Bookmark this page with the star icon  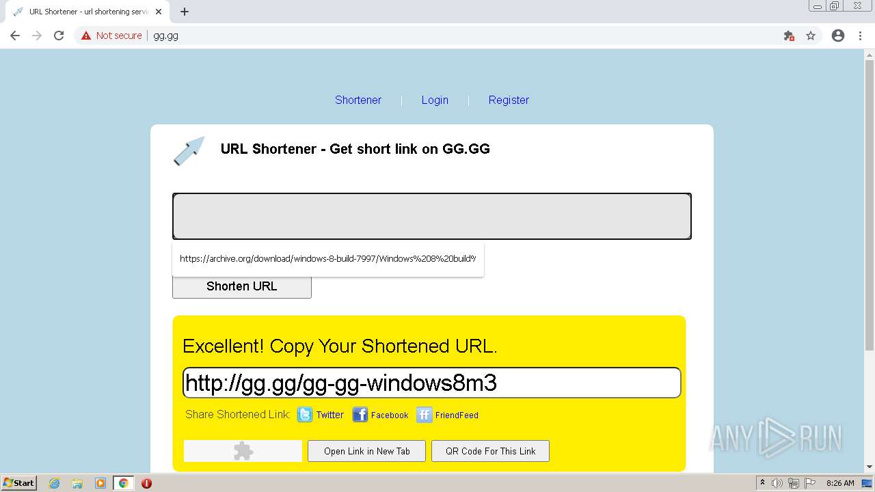[811, 36]
